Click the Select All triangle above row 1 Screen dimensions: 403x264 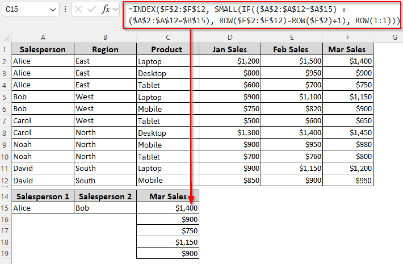coord(5,37)
